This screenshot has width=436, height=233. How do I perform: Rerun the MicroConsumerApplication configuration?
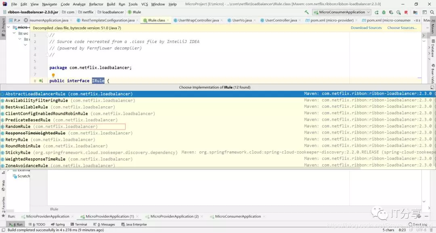[377, 12]
